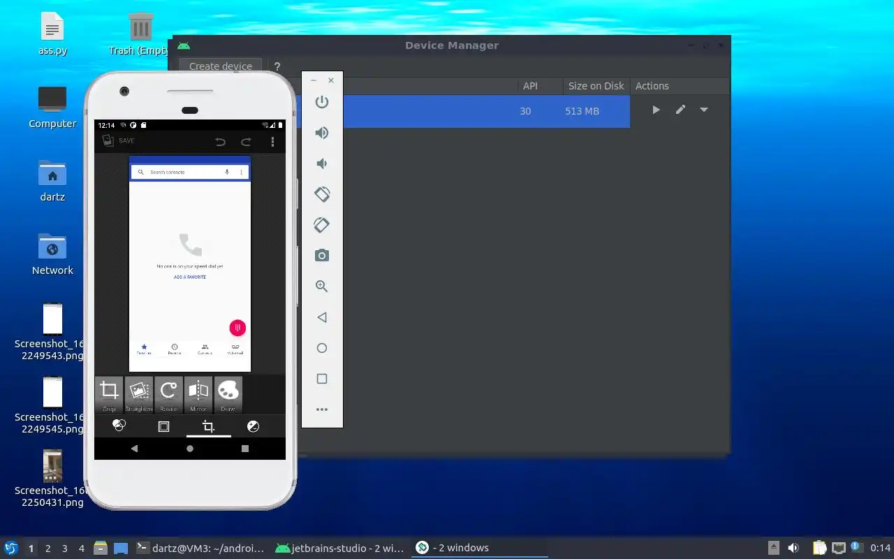Click emulator toolbar Overview square
The height and width of the screenshot is (559, 894).
[x=322, y=379]
